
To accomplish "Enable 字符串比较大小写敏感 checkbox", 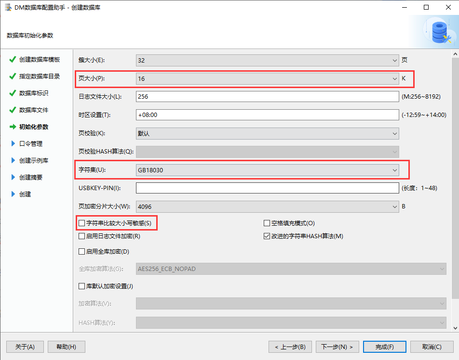I will click(x=81, y=223).
